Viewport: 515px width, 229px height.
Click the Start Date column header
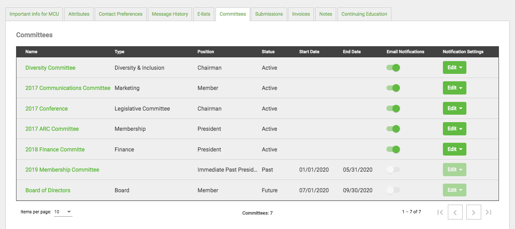click(309, 52)
